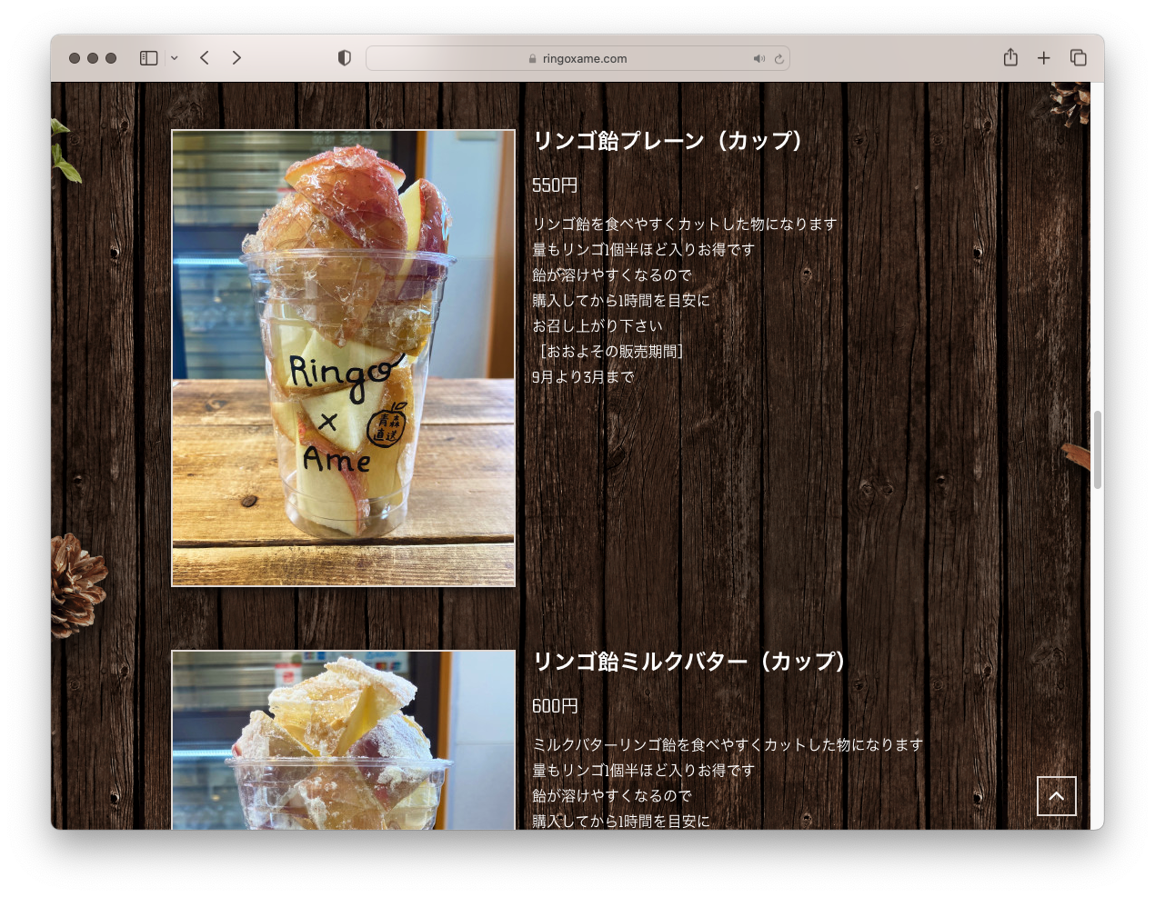This screenshot has width=1155, height=897.
Task: Open the privacy shield report
Action: (345, 58)
